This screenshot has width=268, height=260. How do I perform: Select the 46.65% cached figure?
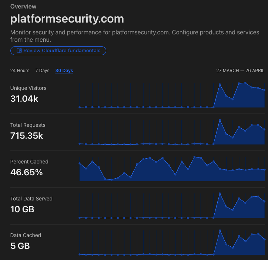point(26,172)
